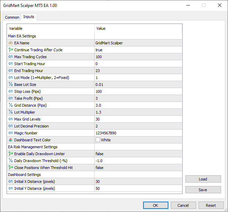228x212 pixels.
Task: Confirm settings with the OK button
Action: coord(156,205)
